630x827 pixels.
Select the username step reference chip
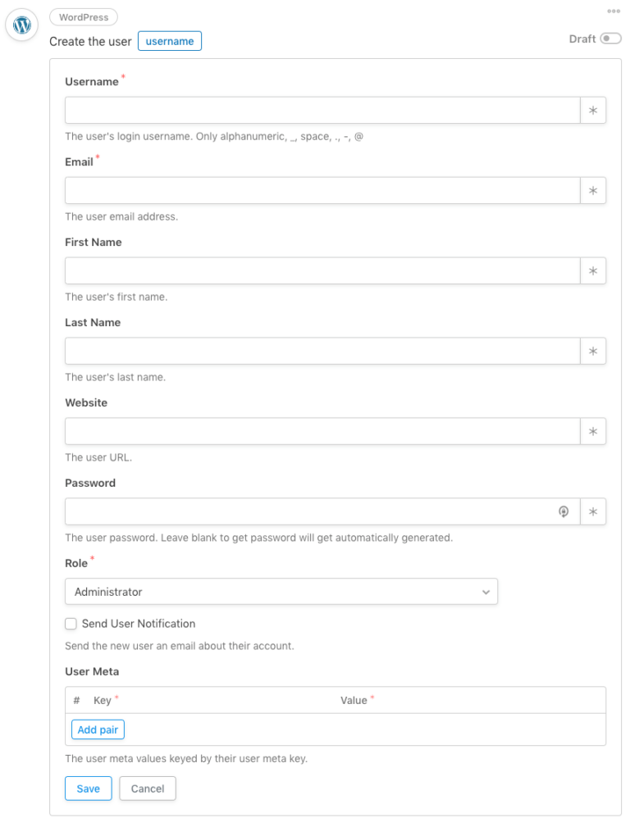(170, 40)
